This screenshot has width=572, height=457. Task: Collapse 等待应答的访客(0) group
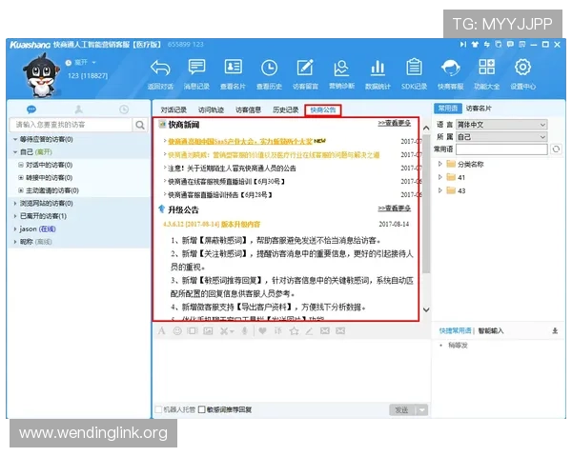tap(15, 139)
